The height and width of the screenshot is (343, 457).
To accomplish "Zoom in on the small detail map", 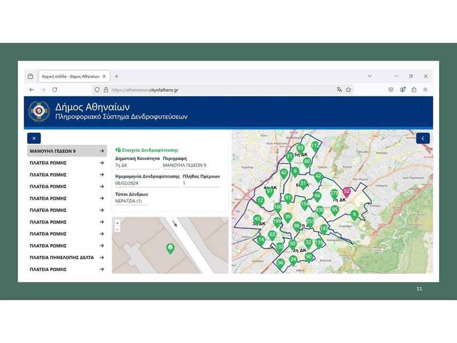I will click(x=118, y=223).
